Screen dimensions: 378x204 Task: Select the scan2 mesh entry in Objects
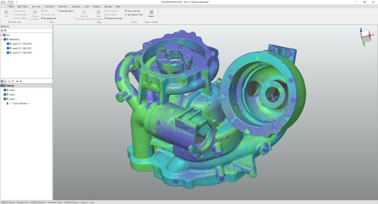[x=22, y=48]
